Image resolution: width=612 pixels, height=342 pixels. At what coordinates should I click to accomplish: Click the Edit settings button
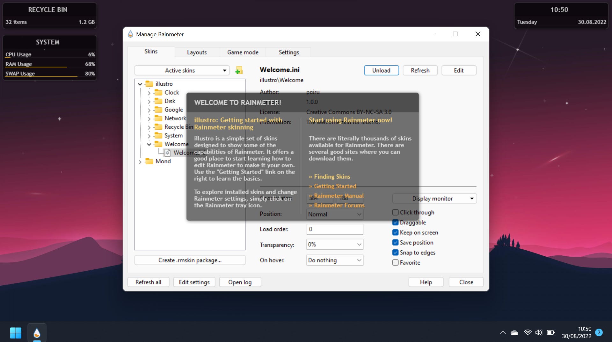[194, 282]
